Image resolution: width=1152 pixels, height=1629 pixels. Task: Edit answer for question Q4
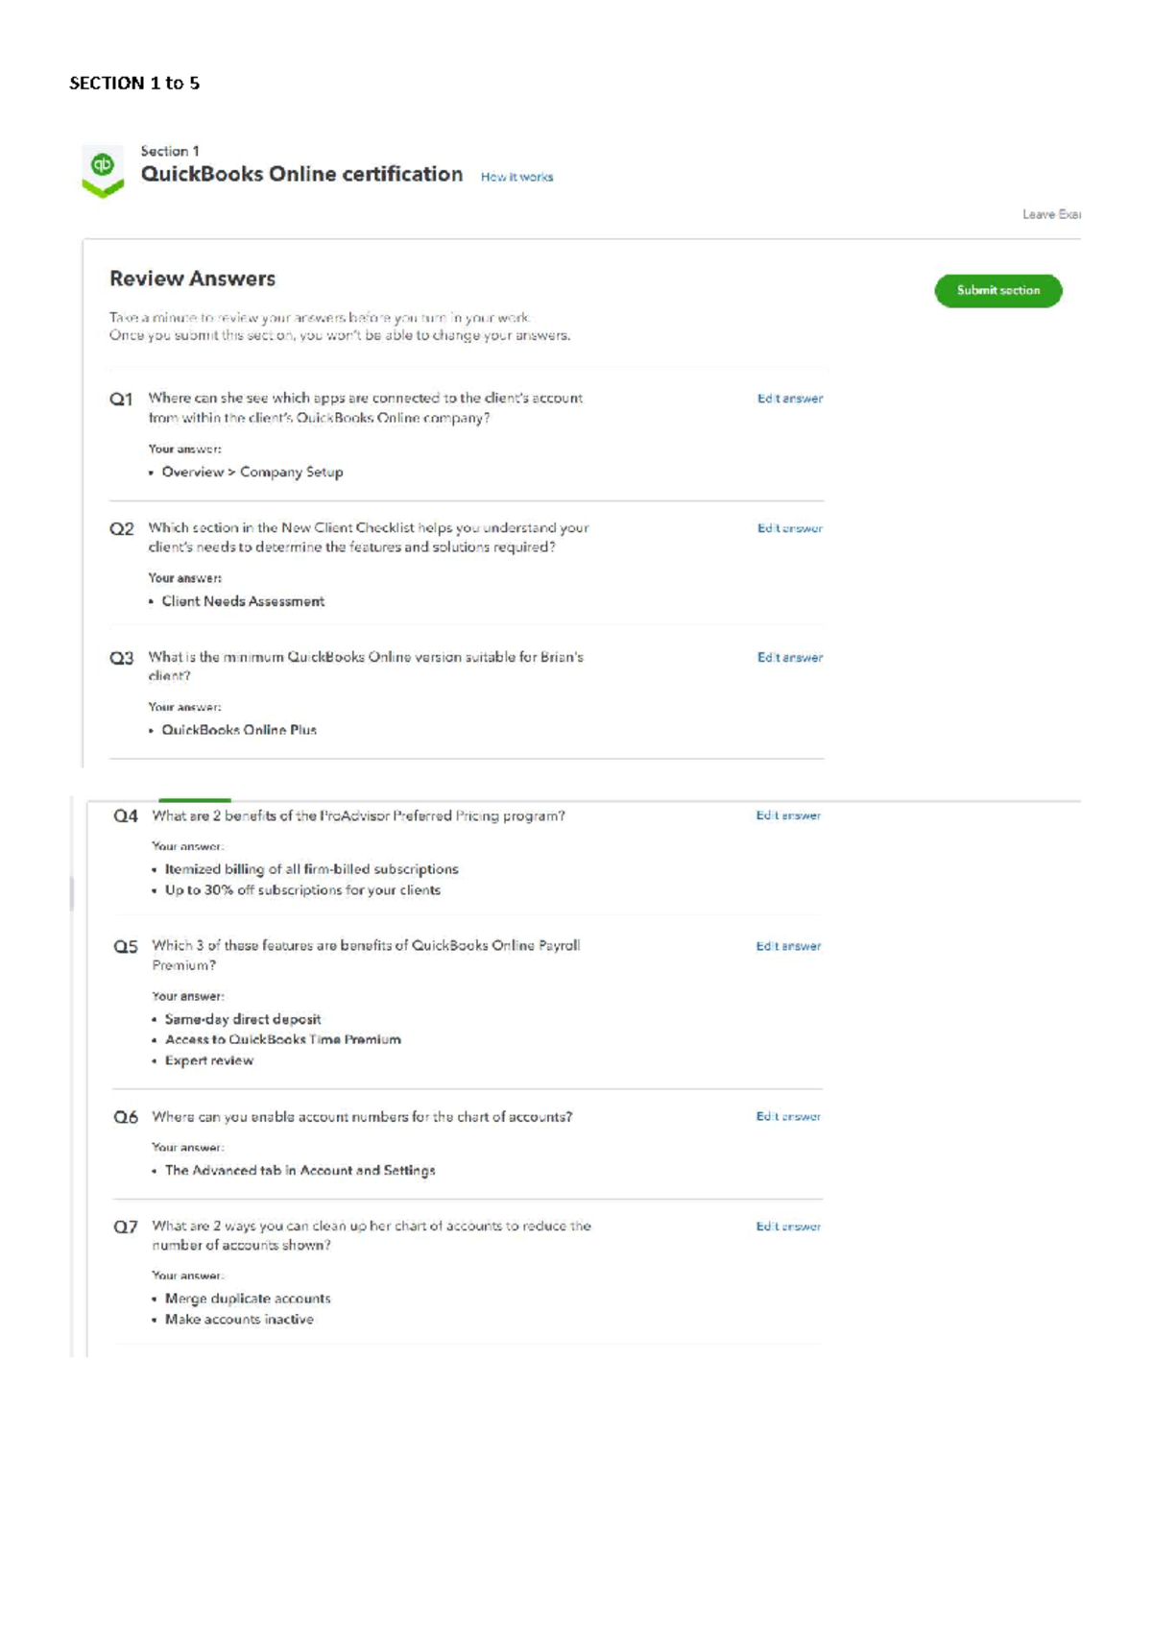pos(788,814)
